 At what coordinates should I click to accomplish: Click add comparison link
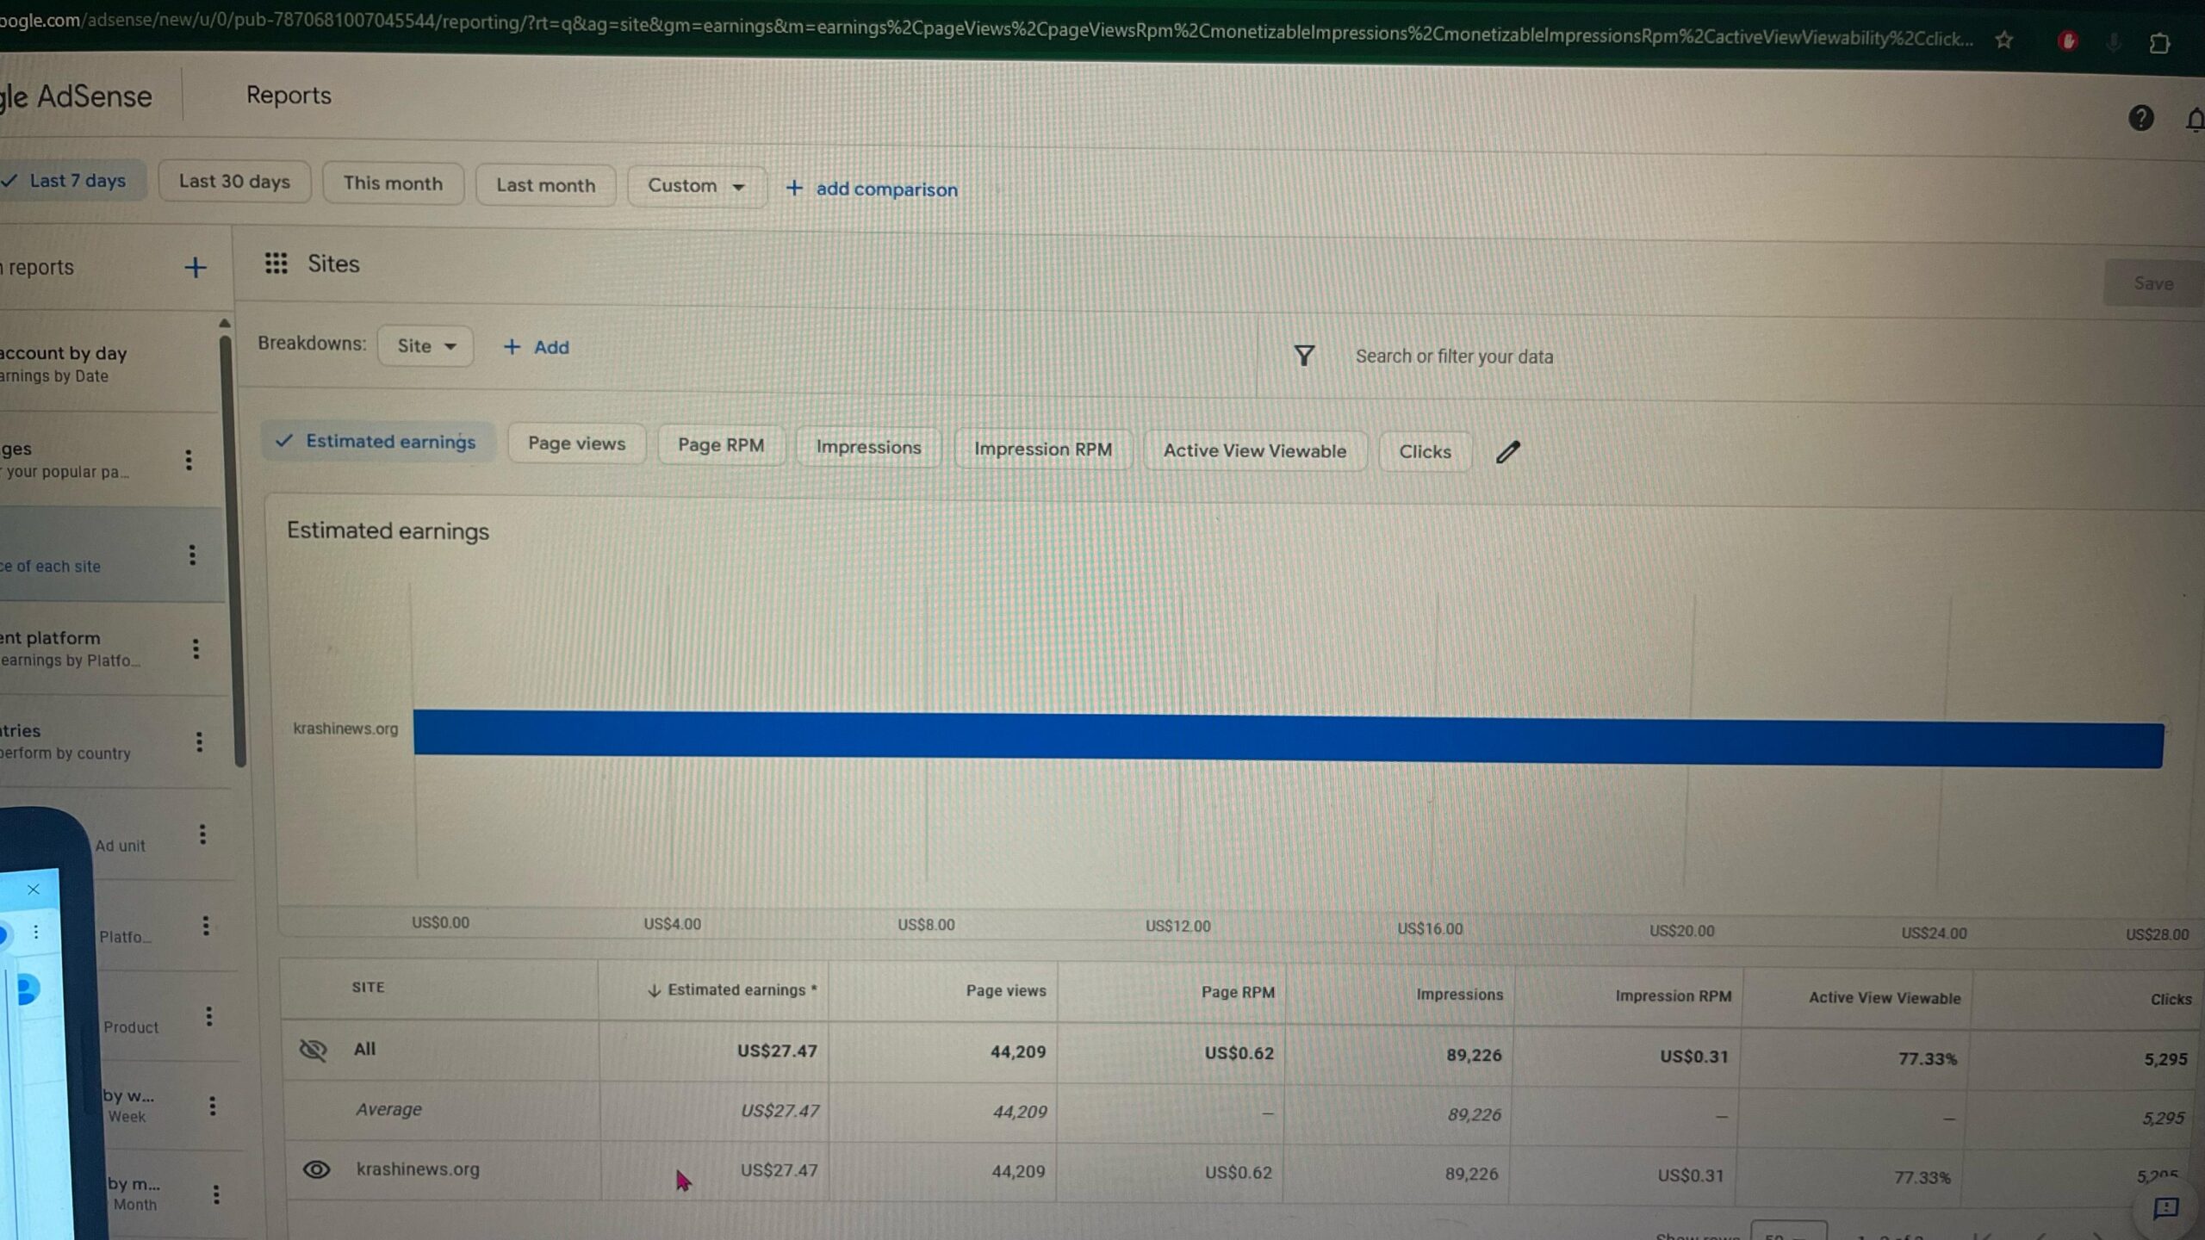(x=872, y=189)
